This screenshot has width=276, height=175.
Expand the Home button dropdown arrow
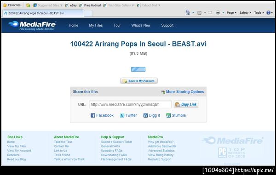click(x=193, y=13)
